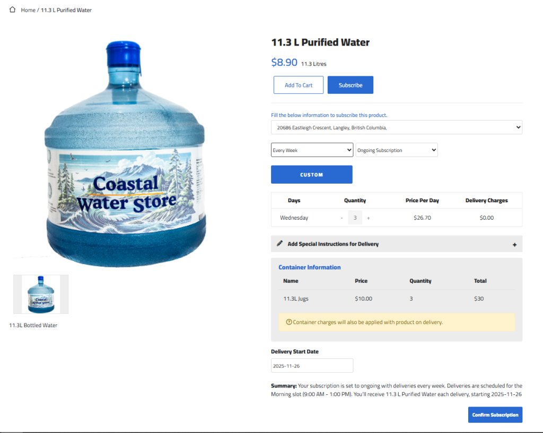The height and width of the screenshot is (433, 543).
Task: Open the delivery address dropdown
Action: [x=396, y=128]
